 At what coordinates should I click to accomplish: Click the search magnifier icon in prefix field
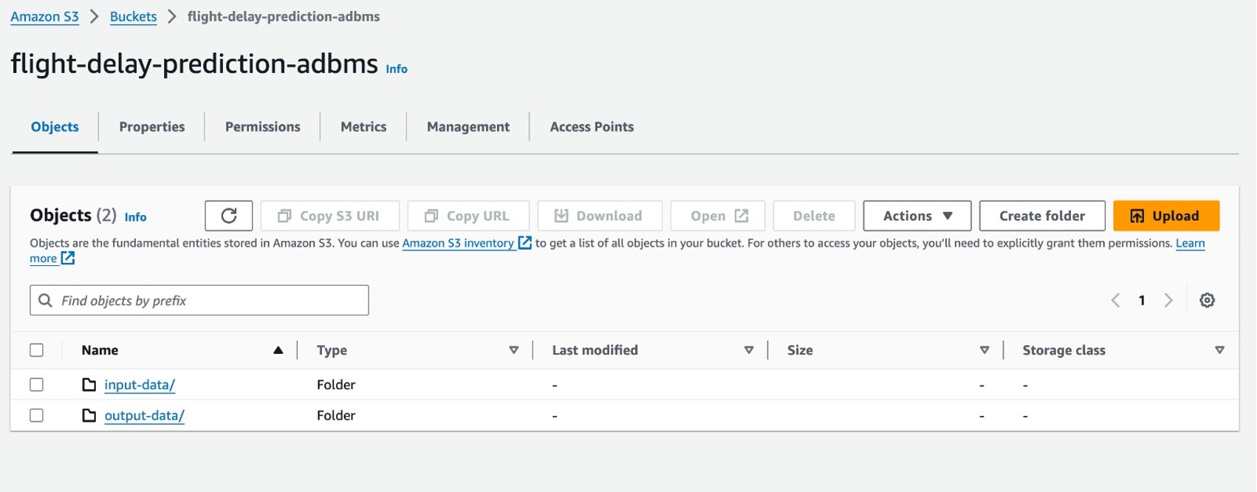(45, 301)
